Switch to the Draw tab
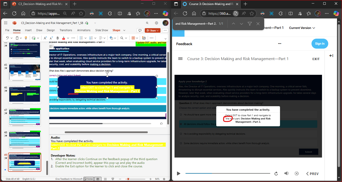Screen dimensions: 342x182 click(x=39, y=30)
